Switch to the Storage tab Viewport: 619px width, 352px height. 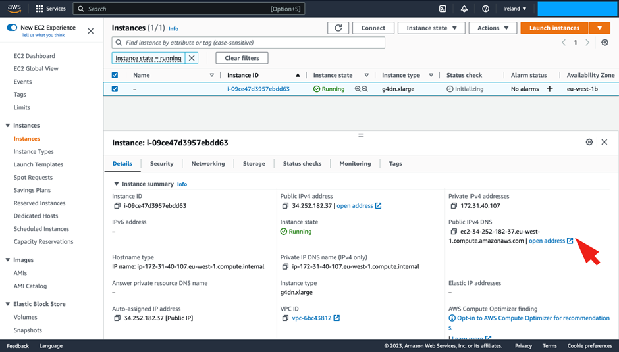(x=254, y=163)
